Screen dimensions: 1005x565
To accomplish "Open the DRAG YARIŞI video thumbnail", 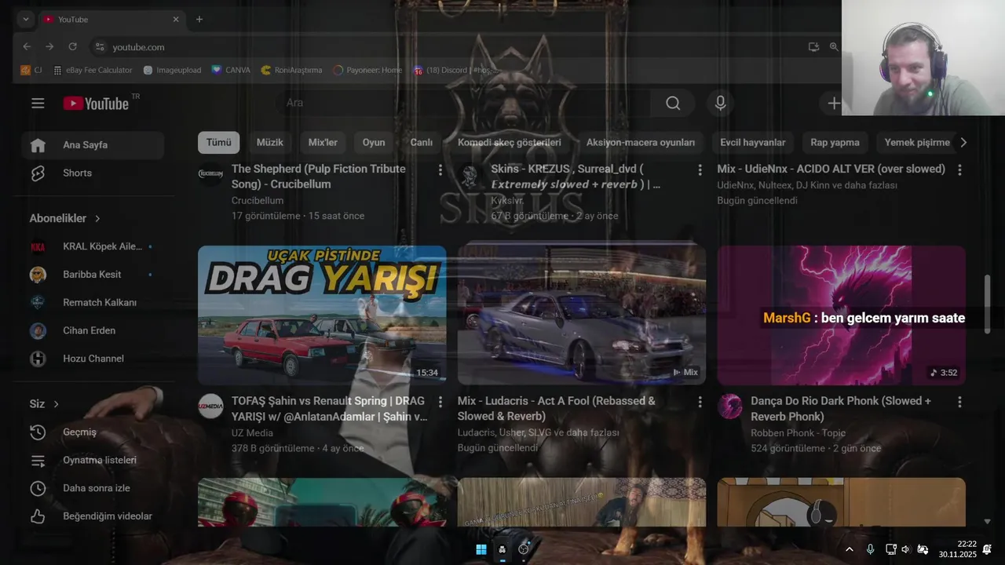I will click(x=322, y=315).
